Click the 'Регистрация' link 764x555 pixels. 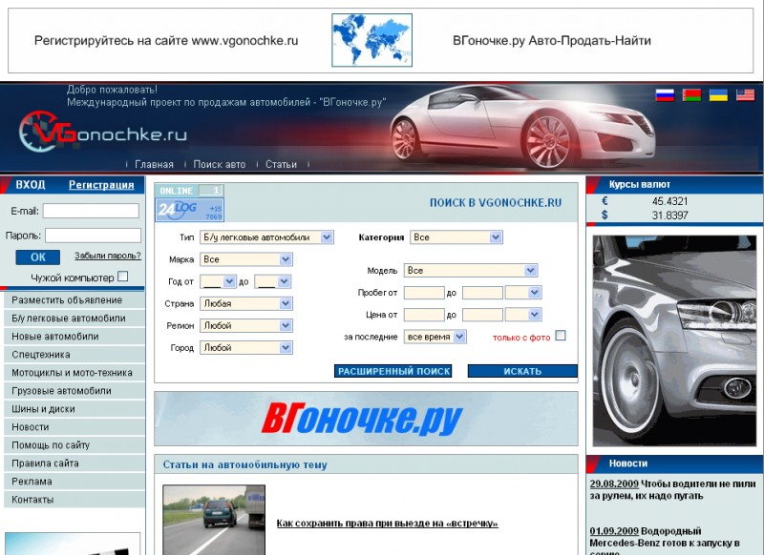pyautogui.click(x=101, y=185)
